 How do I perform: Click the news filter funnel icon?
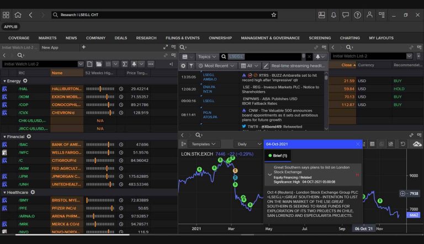(x=191, y=66)
